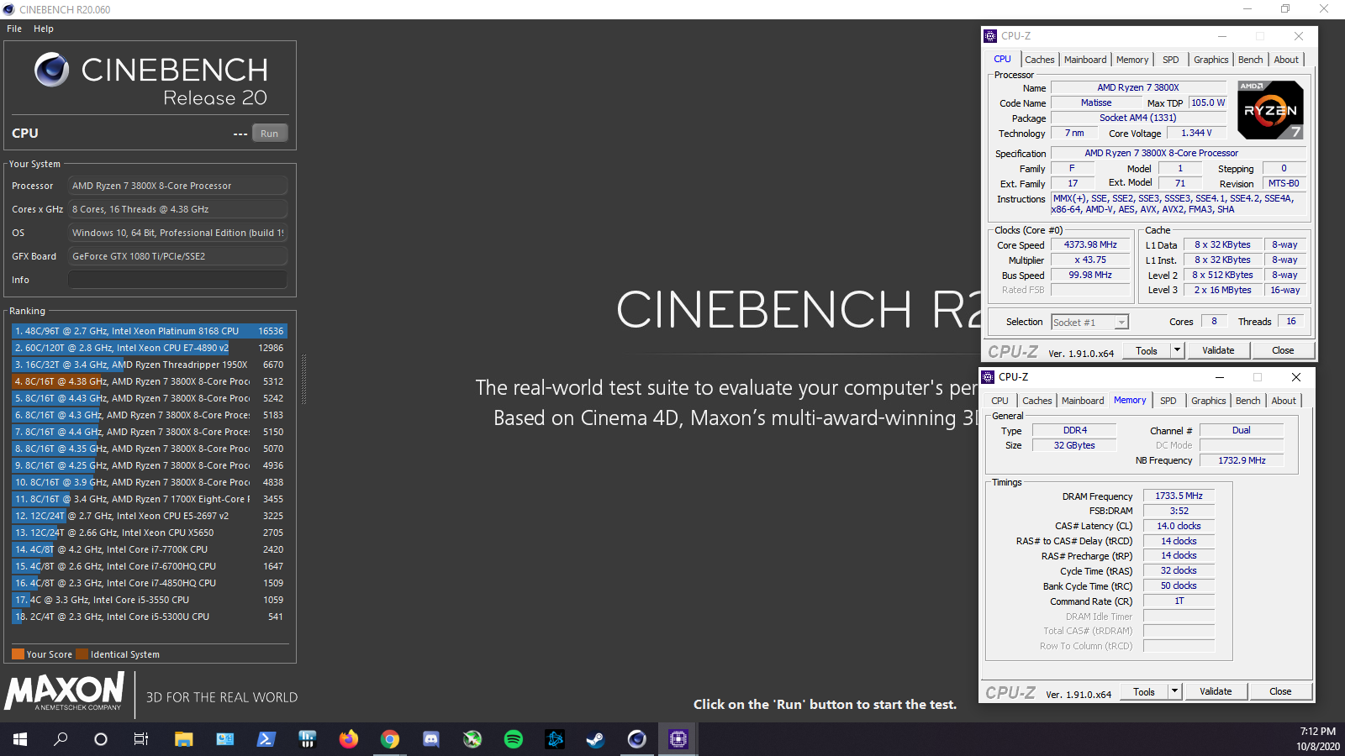Click CPU-Z icon in Memory window title
The image size is (1345, 756).
point(989,377)
